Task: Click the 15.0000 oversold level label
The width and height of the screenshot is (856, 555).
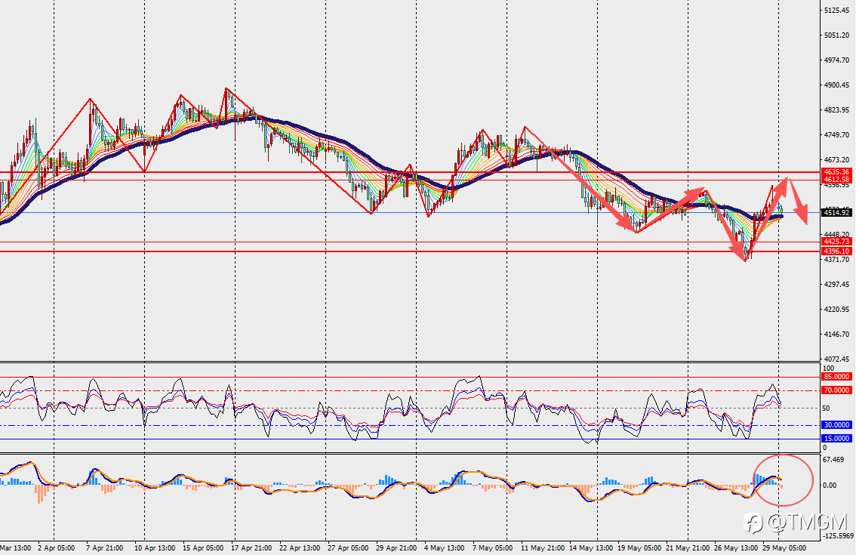Action: pyautogui.click(x=836, y=439)
